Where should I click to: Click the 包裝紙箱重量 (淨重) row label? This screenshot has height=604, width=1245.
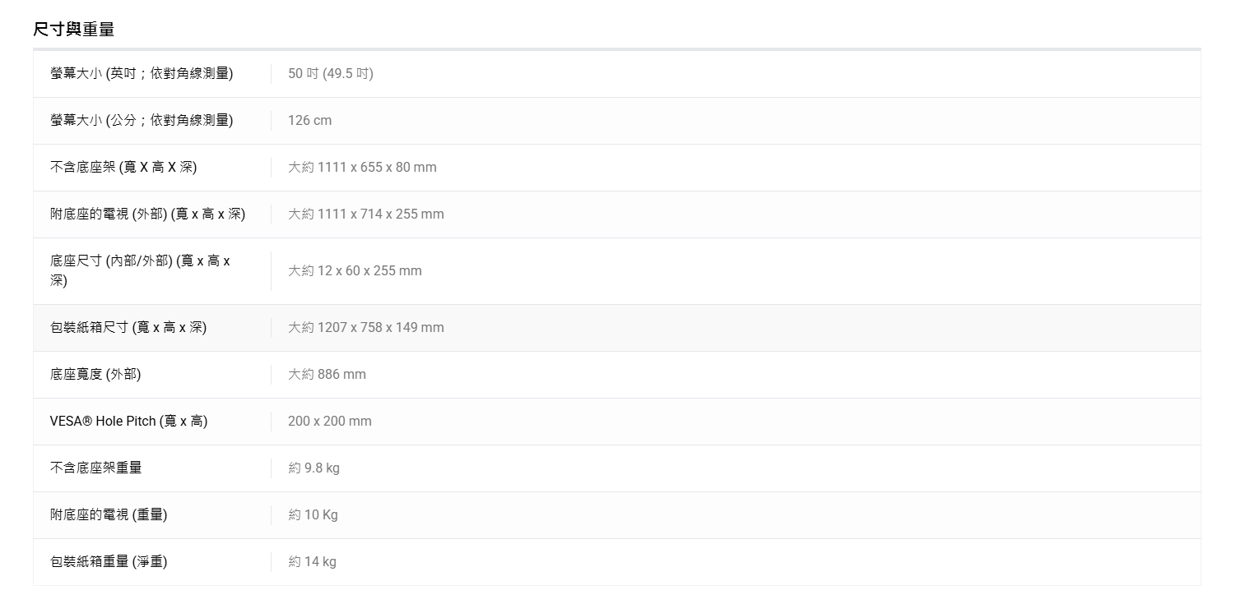click(x=109, y=561)
